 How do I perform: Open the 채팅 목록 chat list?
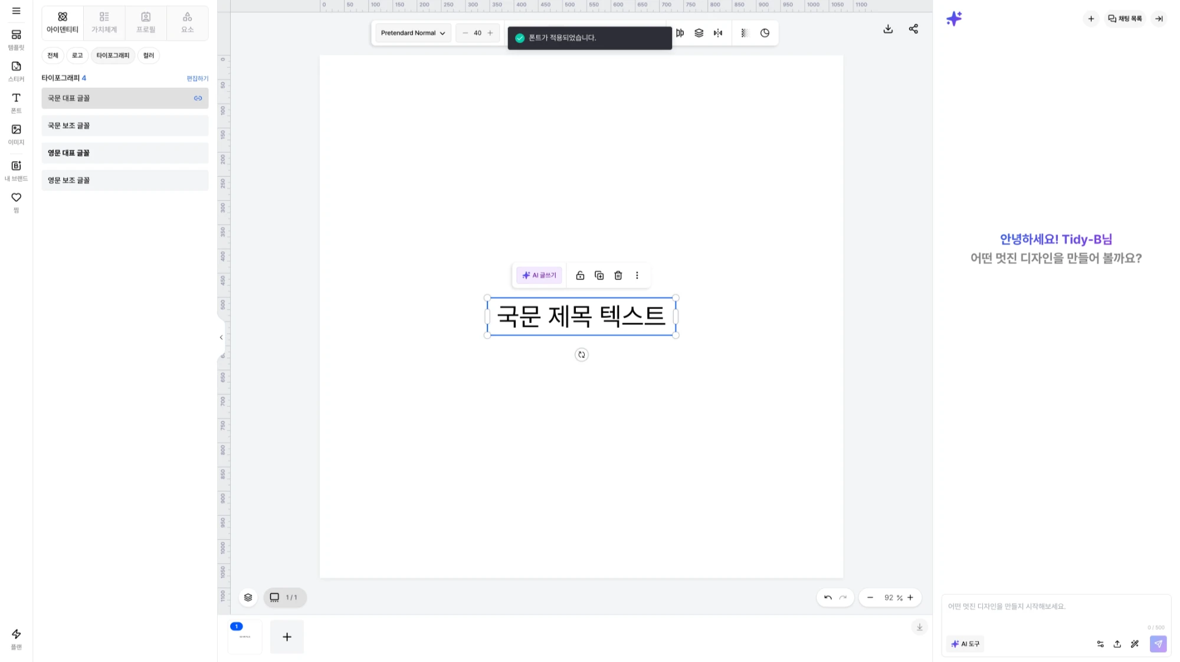[1125, 19]
